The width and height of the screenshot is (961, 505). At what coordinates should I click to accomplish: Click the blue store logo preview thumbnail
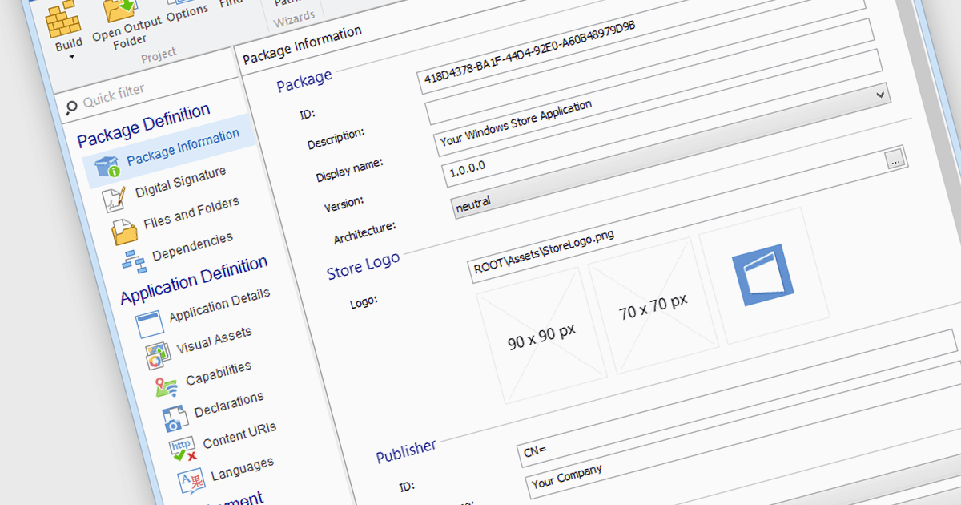coord(762,275)
